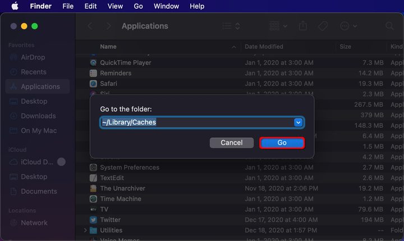Open the Apple menu
The height and width of the screenshot is (241, 404).
coord(15,6)
